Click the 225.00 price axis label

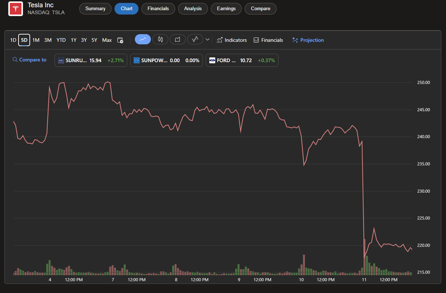(x=423, y=218)
